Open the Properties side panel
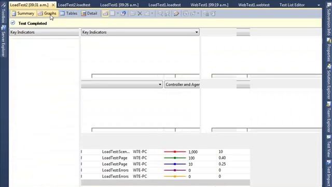Screen dimensions: 332x187 pyautogui.click(x=328, y=50)
